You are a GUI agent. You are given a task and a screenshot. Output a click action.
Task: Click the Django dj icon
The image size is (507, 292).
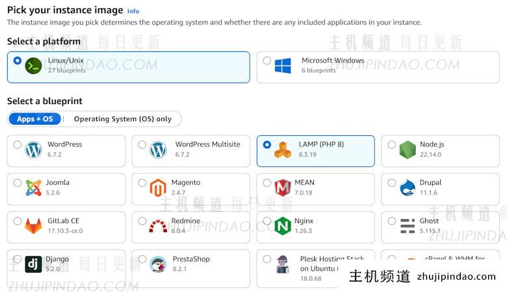(33, 264)
